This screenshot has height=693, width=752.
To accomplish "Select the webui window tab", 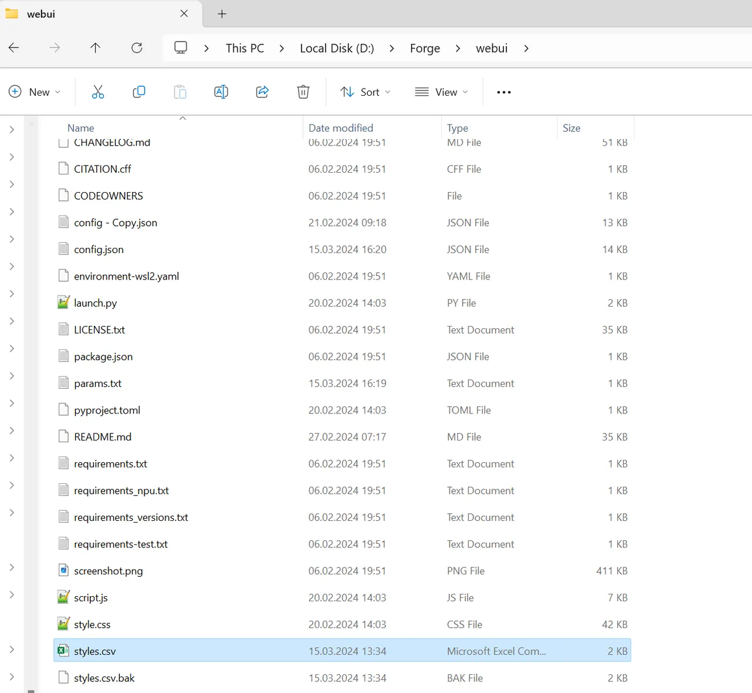I will (101, 14).
